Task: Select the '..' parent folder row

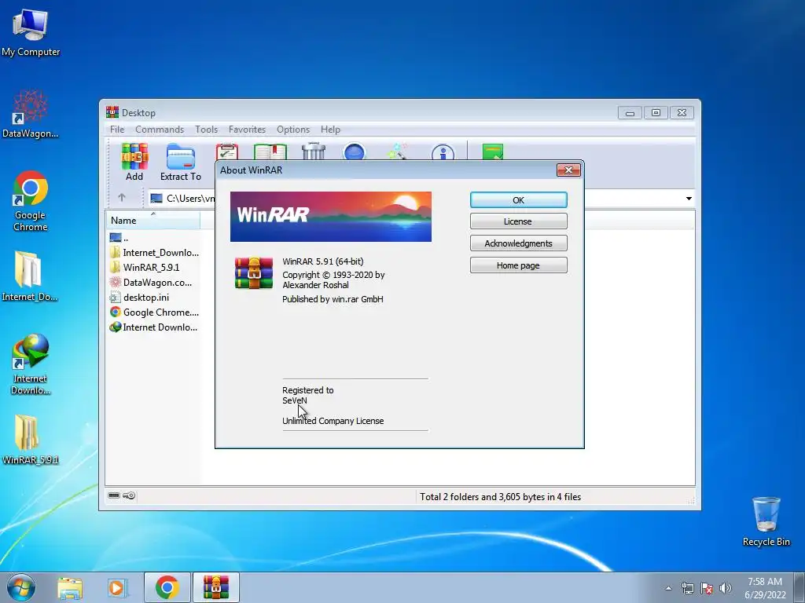Action: coord(154,237)
